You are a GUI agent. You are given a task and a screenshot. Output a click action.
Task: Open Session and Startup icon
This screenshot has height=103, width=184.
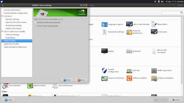pyautogui.click(x=104, y=78)
